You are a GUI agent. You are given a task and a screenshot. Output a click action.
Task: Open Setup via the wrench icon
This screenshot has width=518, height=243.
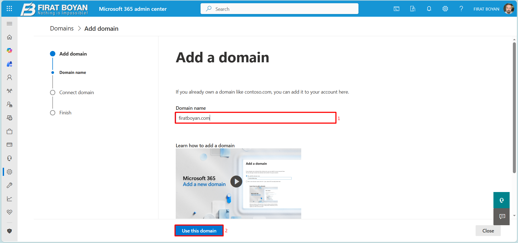coord(9,185)
